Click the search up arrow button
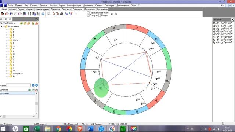Viewport: 235px width, 132px height. (x=36, y=85)
